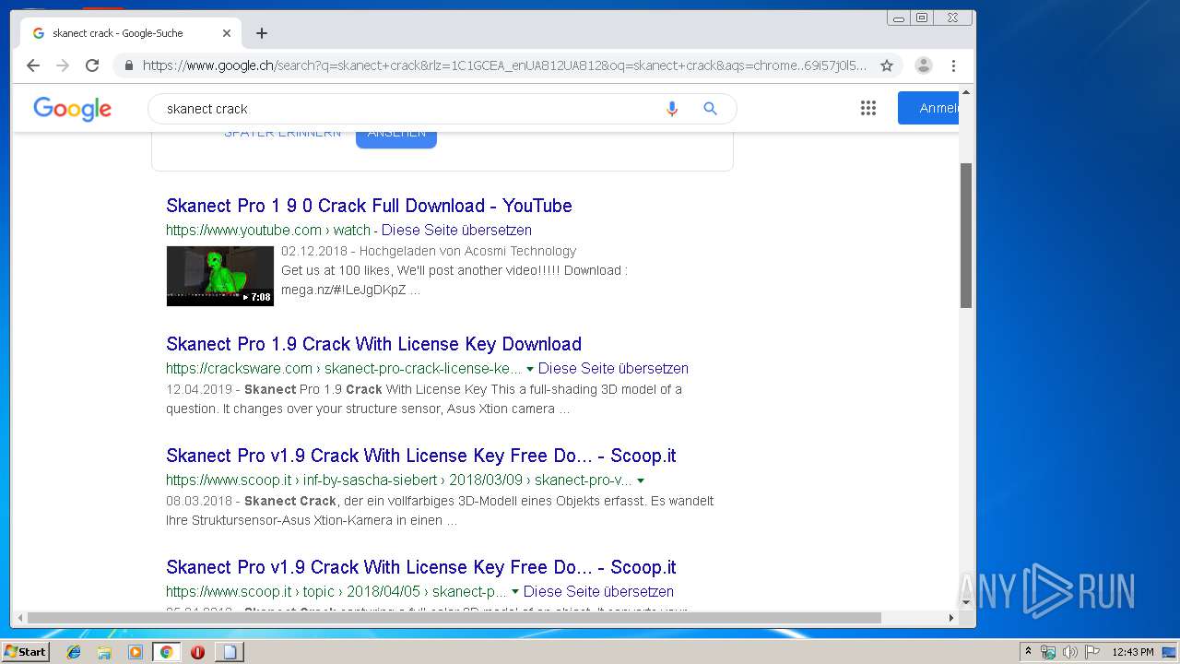
Task: Open Windows Explorer folder from taskbar
Action: [x=104, y=652]
